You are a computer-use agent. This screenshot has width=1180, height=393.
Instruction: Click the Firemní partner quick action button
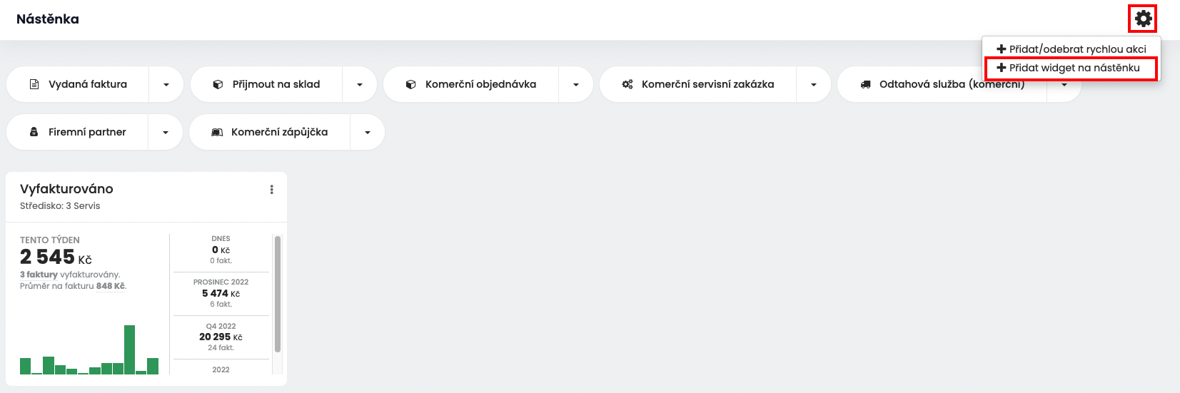(78, 132)
